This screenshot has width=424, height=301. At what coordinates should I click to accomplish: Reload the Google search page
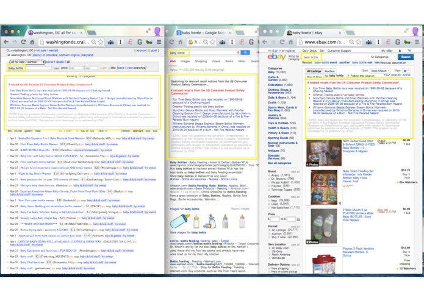pyautogui.click(x=171, y=42)
